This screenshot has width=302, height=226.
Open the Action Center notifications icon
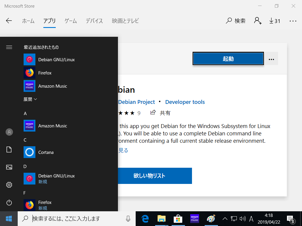291,219
